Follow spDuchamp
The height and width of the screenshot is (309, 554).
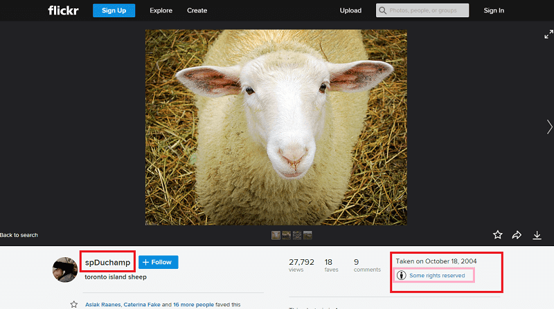click(x=159, y=262)
